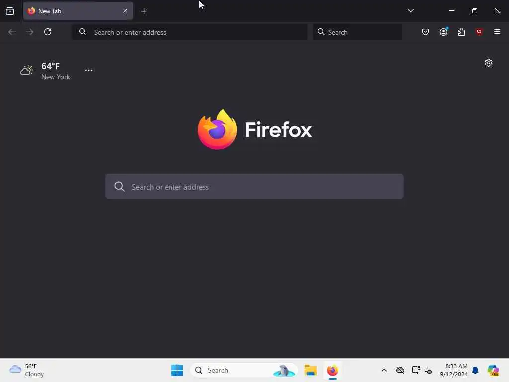Focus the toolbar Search box
This screenshot has height=382, width=509.
point(357,32)
